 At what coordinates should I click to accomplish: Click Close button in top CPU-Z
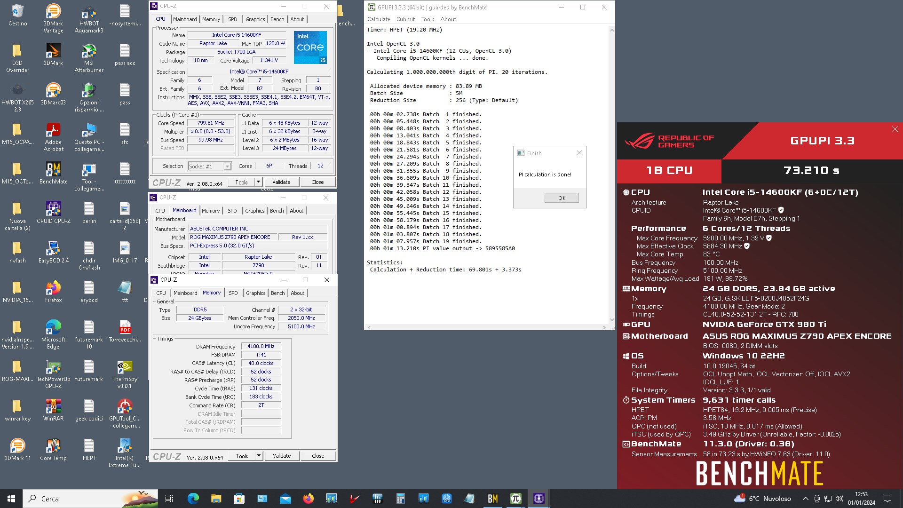[317, 182]
